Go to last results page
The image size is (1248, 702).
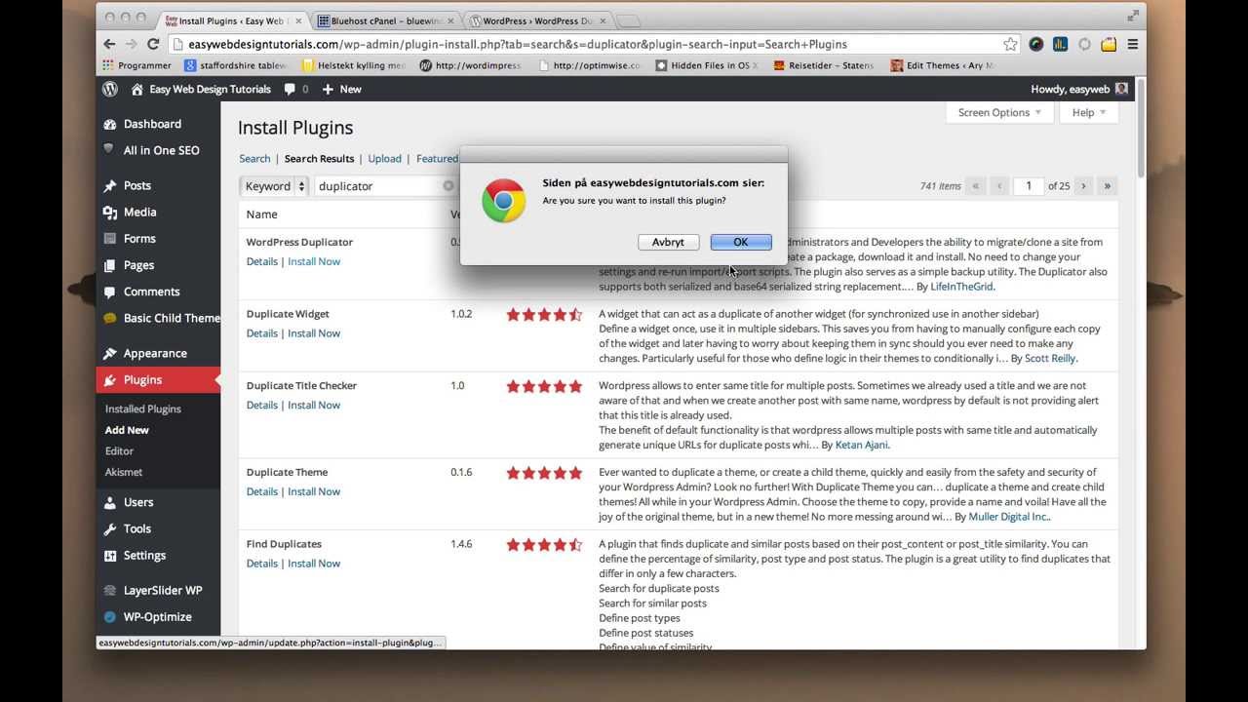1107,185
